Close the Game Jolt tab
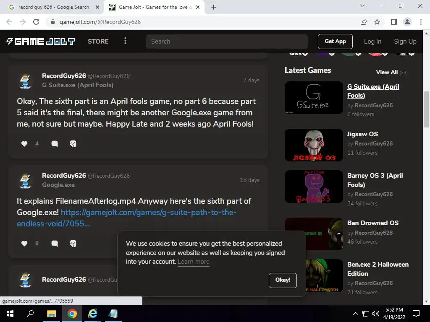This screenshot has height=322, width=430. [x=197, y=7]
